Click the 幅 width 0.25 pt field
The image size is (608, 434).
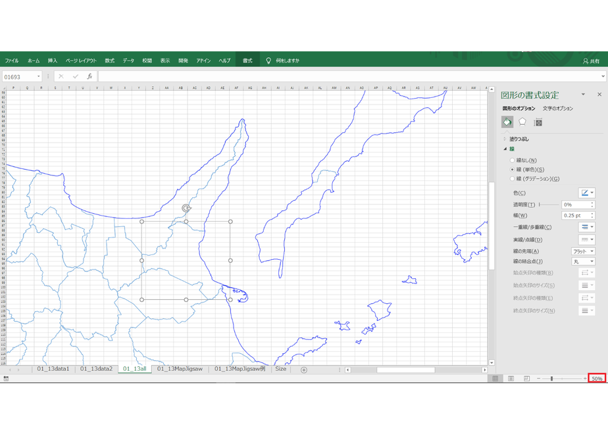point(576,216)
